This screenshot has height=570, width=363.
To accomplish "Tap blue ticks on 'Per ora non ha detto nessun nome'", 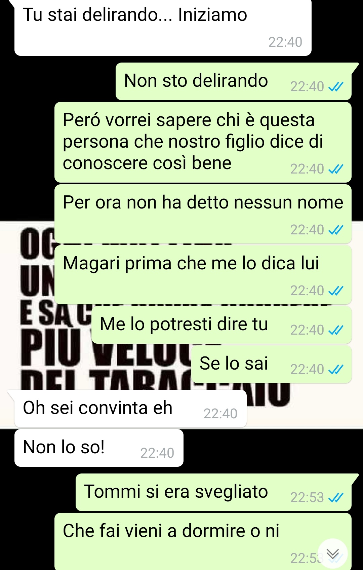I will click(x=336, y=230).
